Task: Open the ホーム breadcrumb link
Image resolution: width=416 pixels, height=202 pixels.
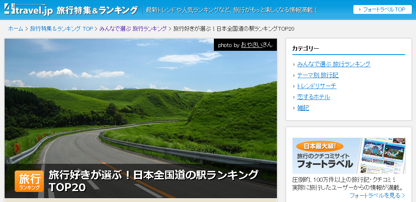Action: pos(16,29)
